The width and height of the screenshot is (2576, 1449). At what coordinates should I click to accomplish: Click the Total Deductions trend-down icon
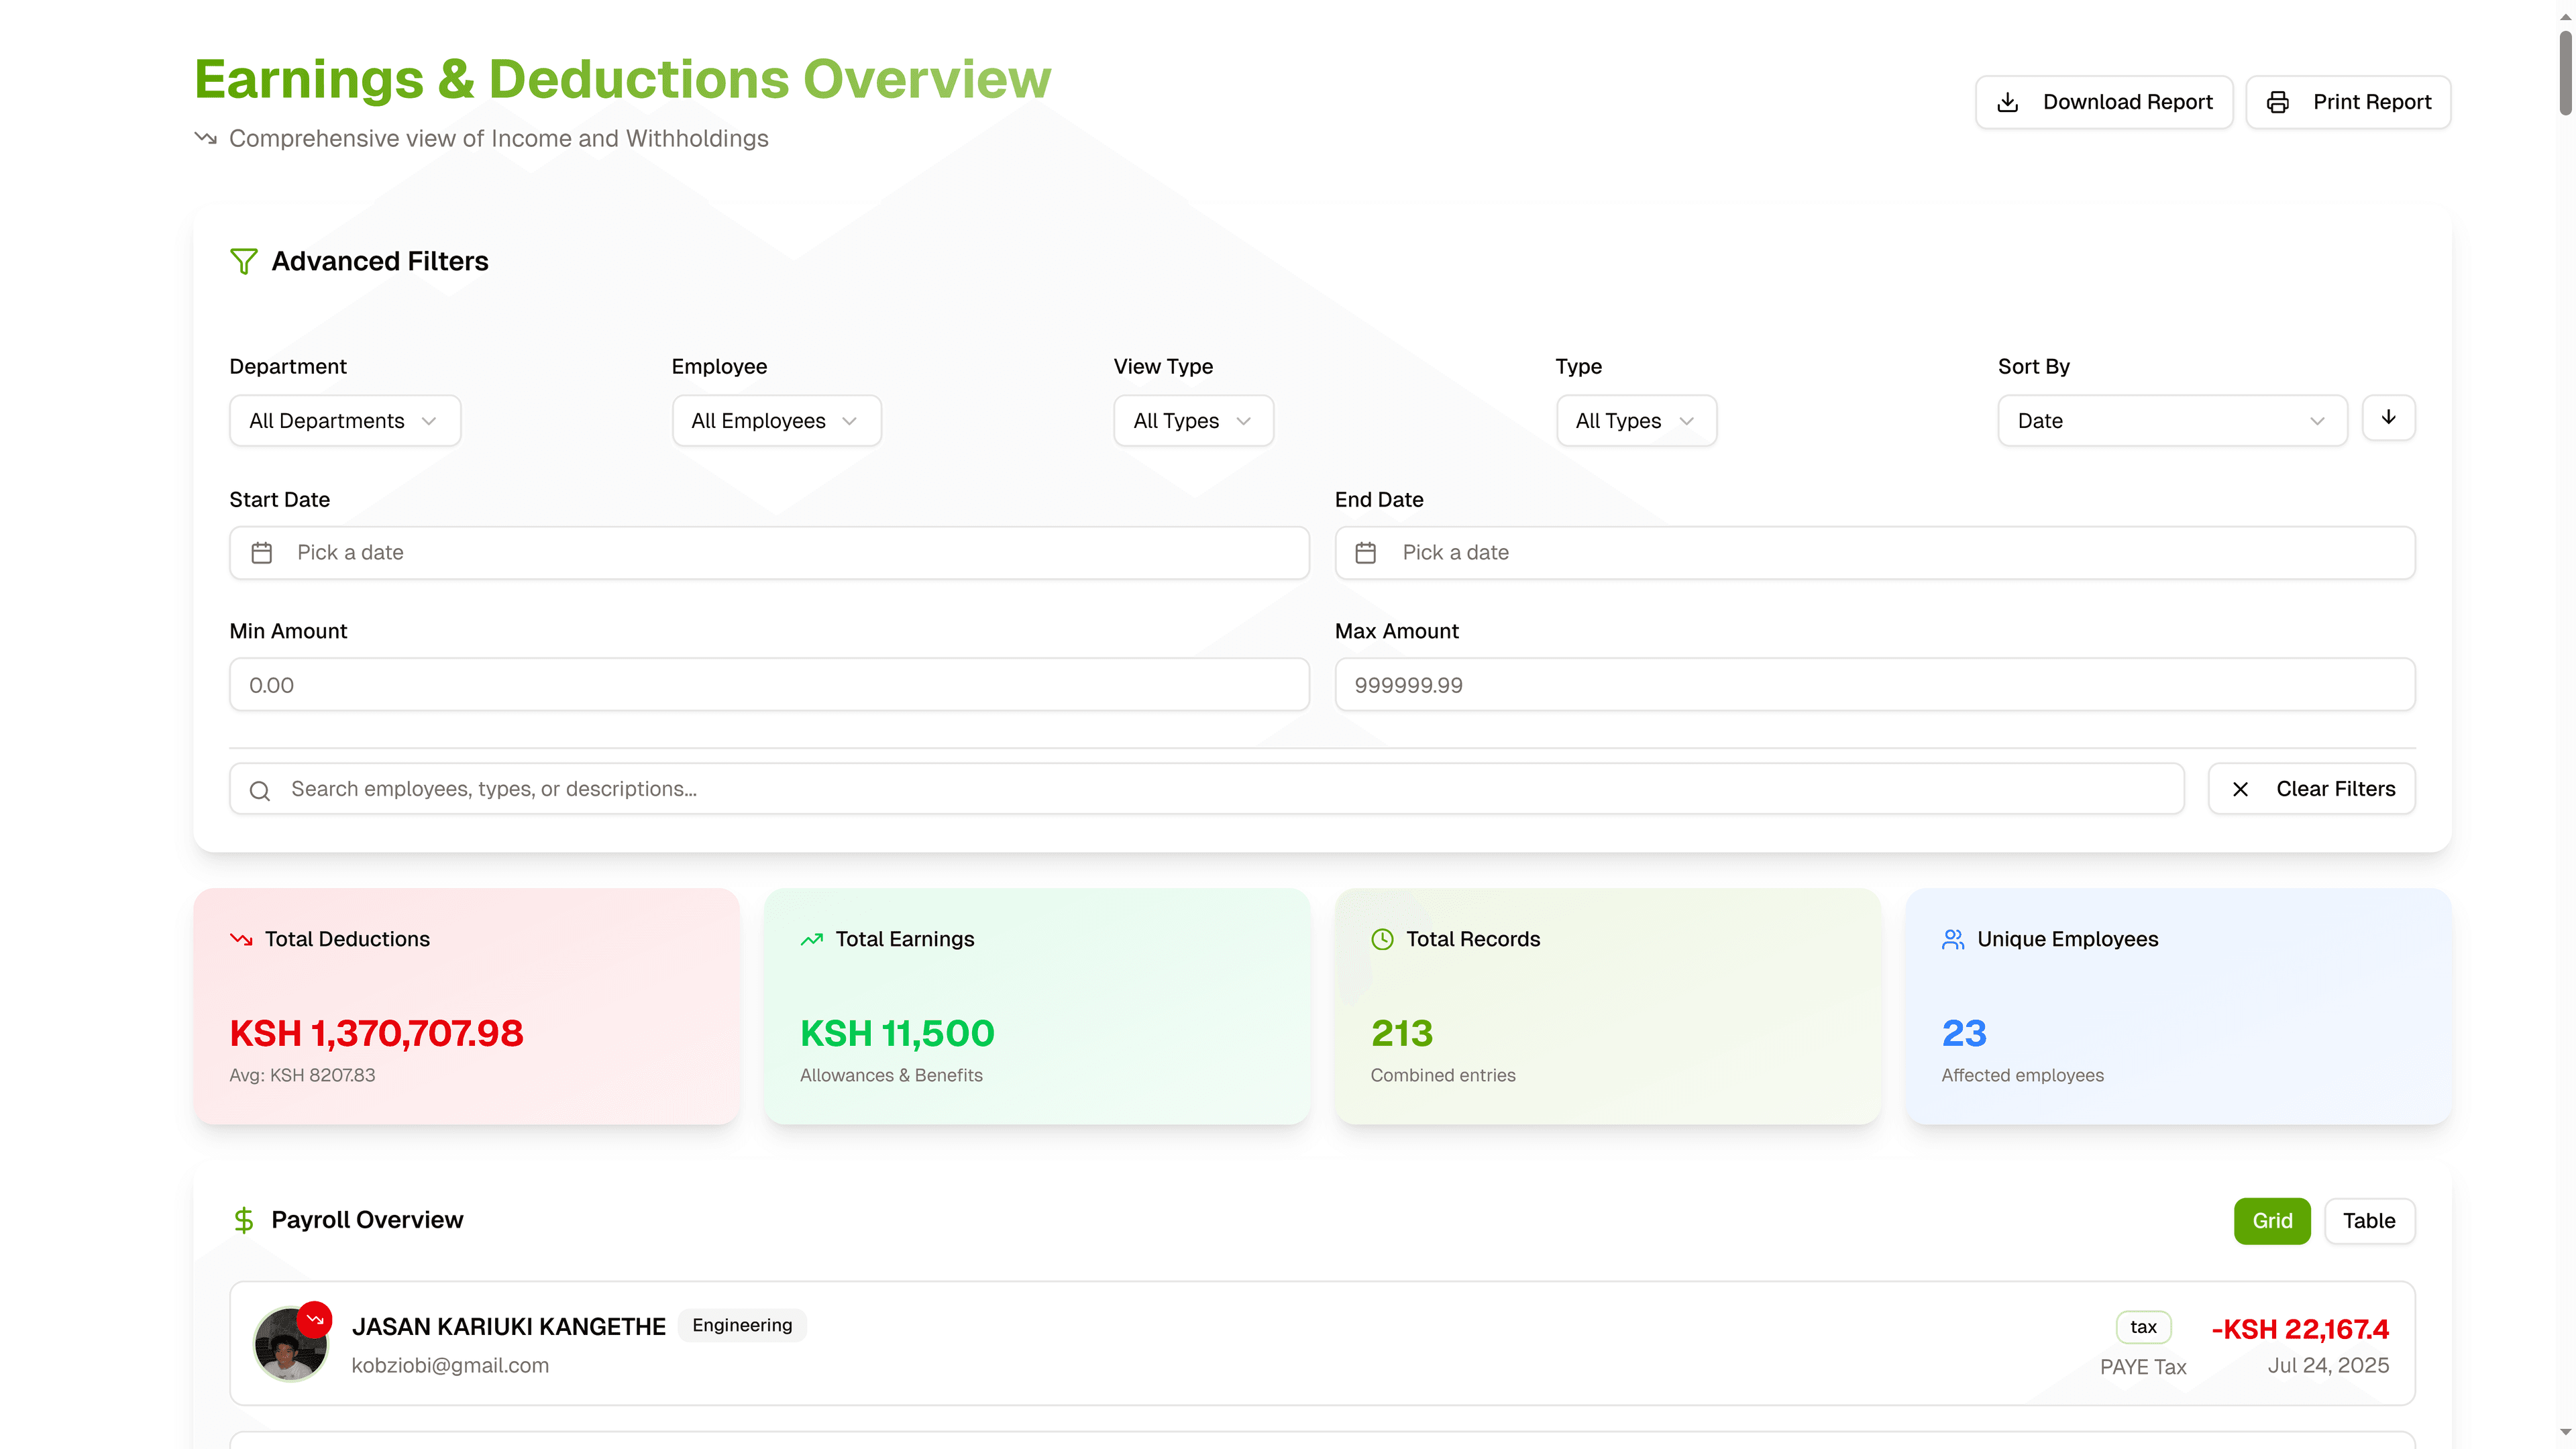[x=241, y=939]
